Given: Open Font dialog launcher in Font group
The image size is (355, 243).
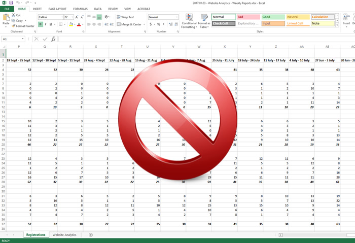Looking at the screenshot, I should click(83, 31).
